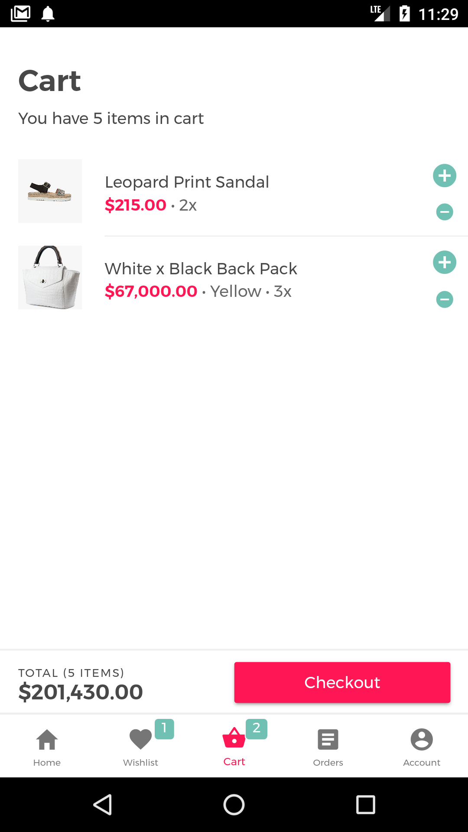Tap the Wishlist badge showing 1
The height and width of the screenshot is (832, 468).
[x=164, y=729]
